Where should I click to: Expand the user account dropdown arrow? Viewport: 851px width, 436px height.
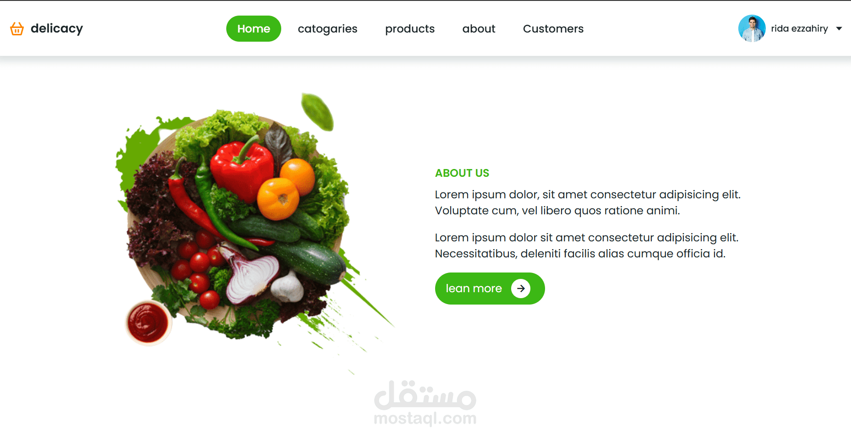click(839, 28)
